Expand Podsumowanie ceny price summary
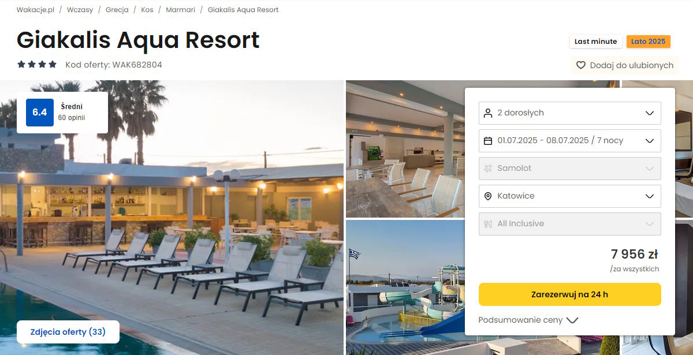 [x=528, y=320]
